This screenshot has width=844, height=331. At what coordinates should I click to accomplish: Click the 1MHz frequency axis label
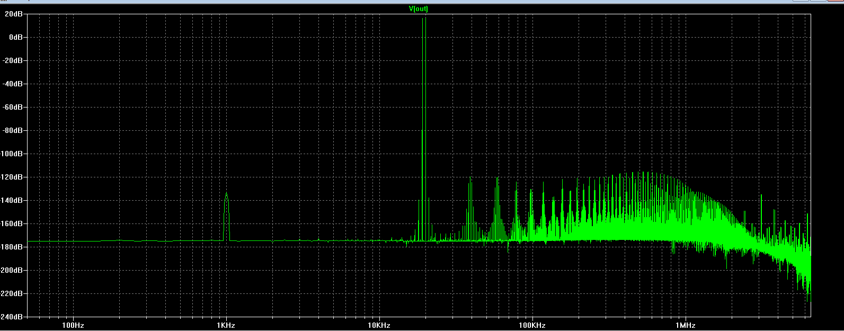click(685, 325)
